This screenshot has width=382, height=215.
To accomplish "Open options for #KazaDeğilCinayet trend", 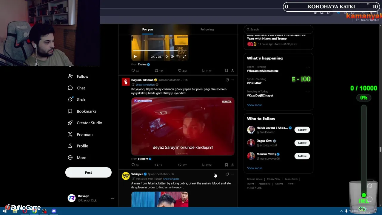I will click(x=308, y=92).
